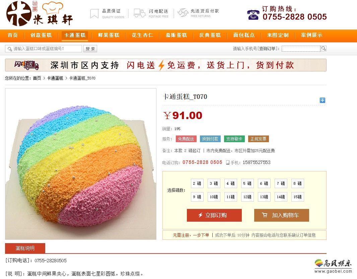The image size is (357, 279).
Task: Click the blue plus icon beside product title
Action: (x=323, y=100)
